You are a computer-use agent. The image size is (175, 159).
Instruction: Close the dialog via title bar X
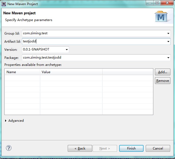167,3
